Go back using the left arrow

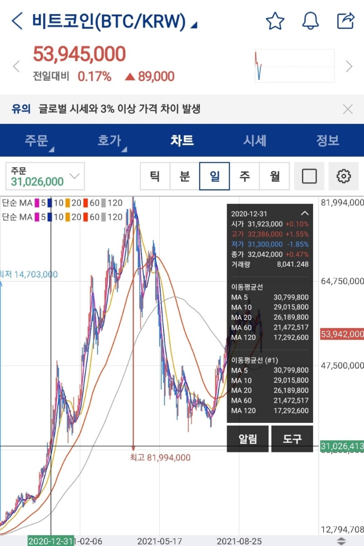click(17, 21)
